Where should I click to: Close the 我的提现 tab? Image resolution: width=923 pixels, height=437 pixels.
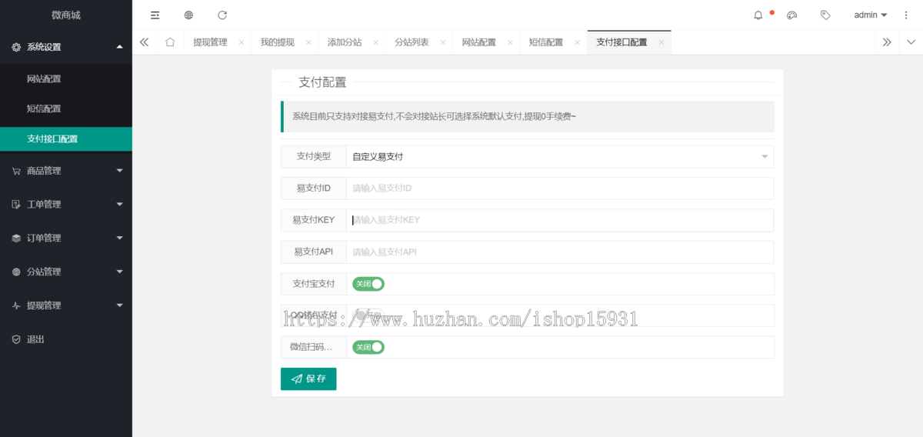(308, 42)
